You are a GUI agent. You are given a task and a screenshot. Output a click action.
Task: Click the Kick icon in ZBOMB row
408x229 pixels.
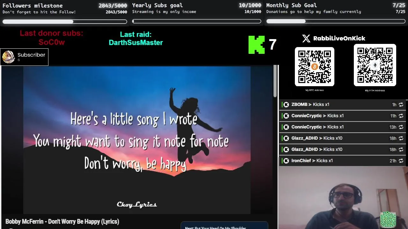coord(286,105)
